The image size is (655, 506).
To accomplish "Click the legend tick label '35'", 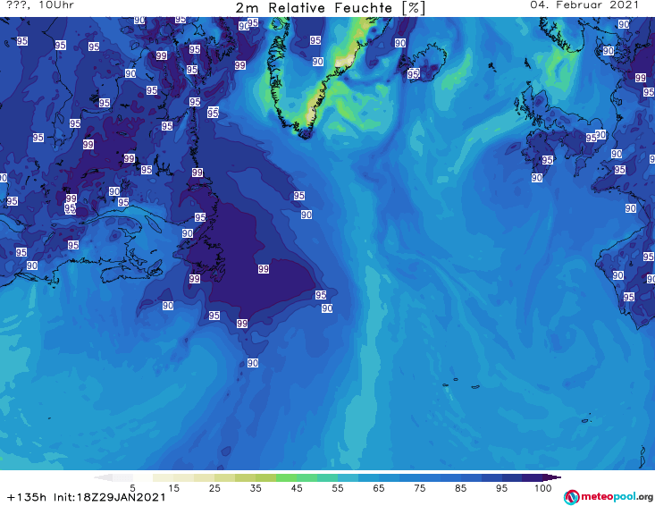I will pos(256,488).
